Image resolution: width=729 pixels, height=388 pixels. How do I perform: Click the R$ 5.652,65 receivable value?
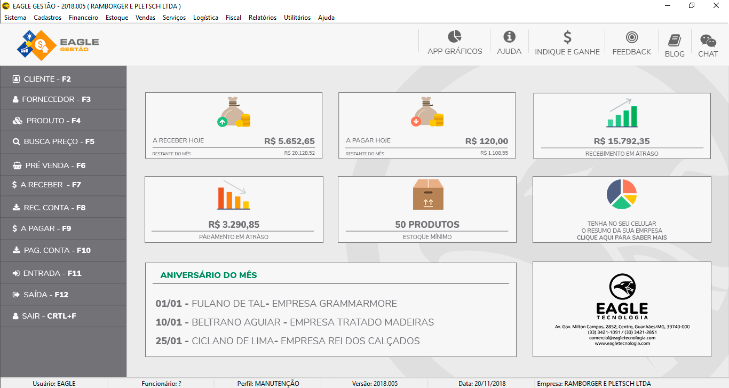290,141
